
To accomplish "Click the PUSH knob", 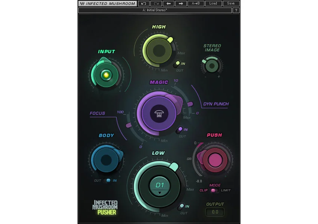I will (215, 160).
